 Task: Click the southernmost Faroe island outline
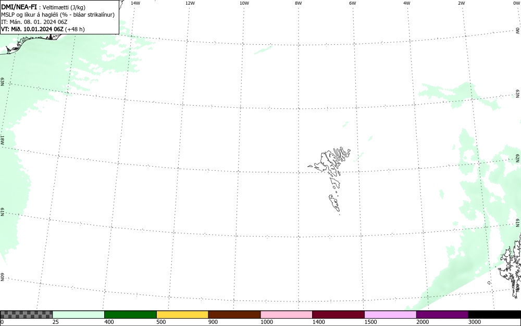pos(334,203)
